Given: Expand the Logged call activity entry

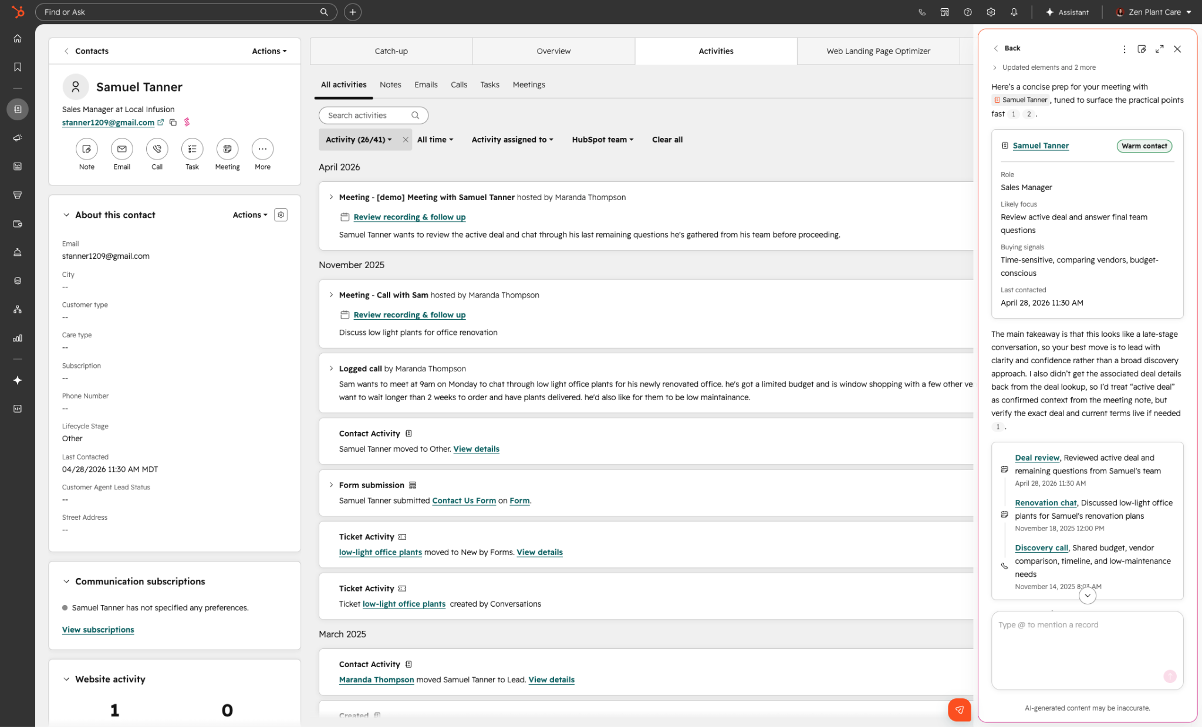Looking at the screenshot, I should (331, 368).
